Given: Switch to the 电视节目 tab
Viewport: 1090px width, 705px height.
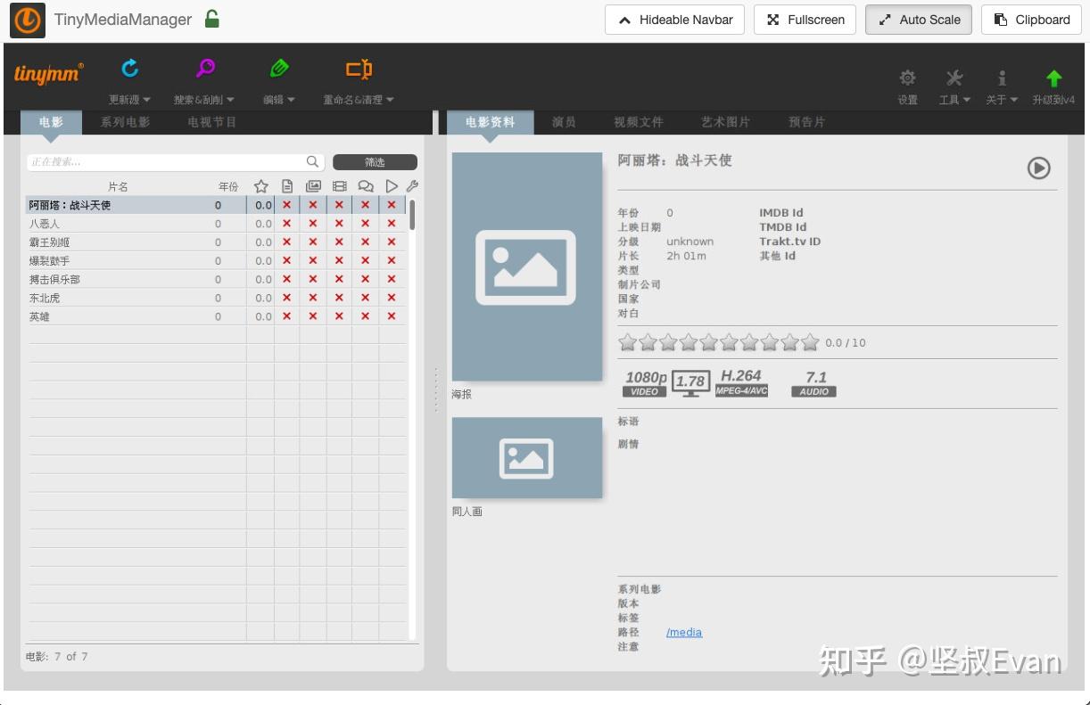Looking at the screenshot, I should [x=211, y=122].
